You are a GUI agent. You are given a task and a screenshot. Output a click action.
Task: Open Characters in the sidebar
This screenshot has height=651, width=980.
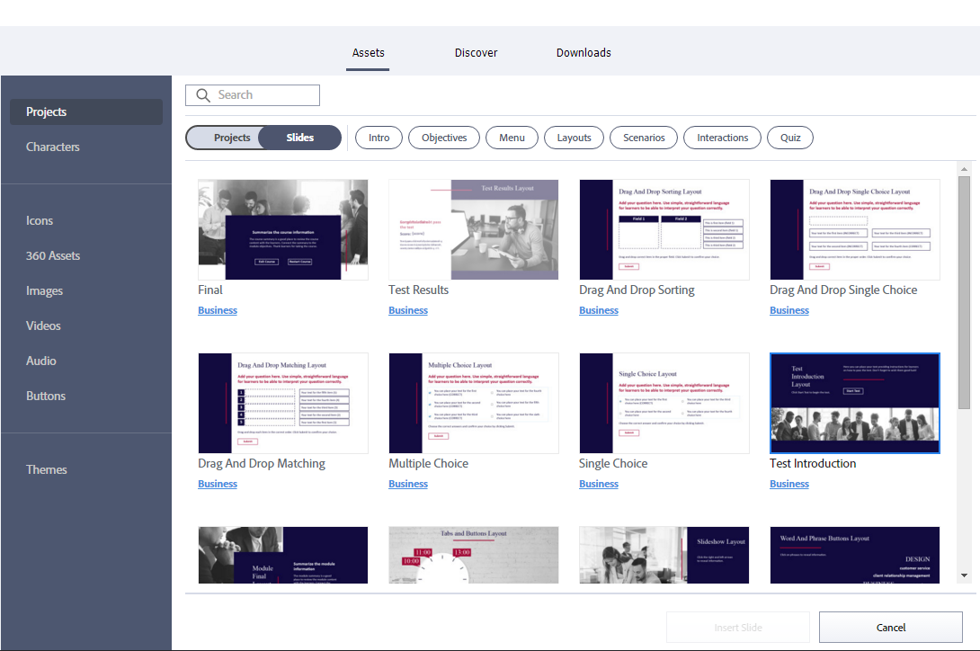pos(53,147)
